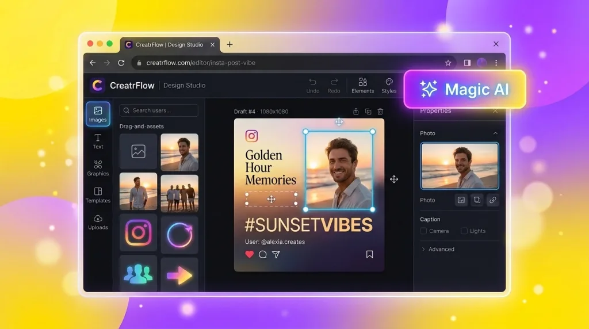Viewport: 589px width, 329px height.
Task: Go back in browser history
Action: 93,63
